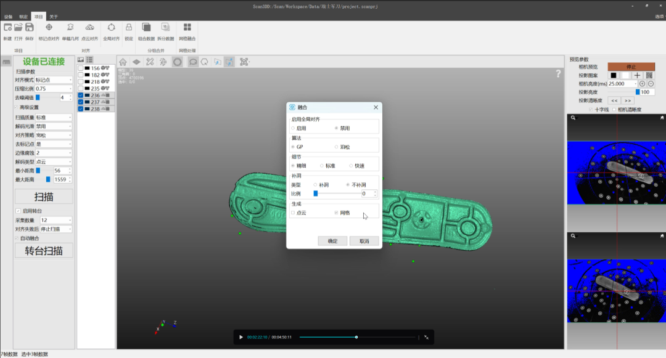Screen dimensions: 666x358
Task: Open the 点云对齐 point cloud alignment tool
Action: (x=90, y=27)
